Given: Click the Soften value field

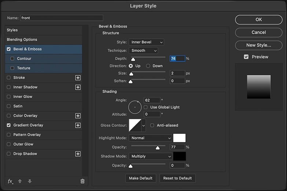Looking at the screenshot, I should [177, 81].
